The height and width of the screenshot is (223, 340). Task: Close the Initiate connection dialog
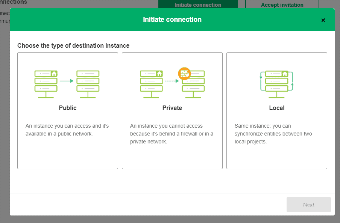(x=323, y=20)
